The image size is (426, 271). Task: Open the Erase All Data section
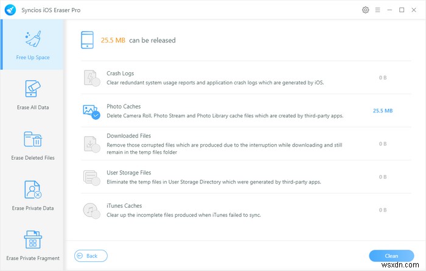(x=33, y=95)
